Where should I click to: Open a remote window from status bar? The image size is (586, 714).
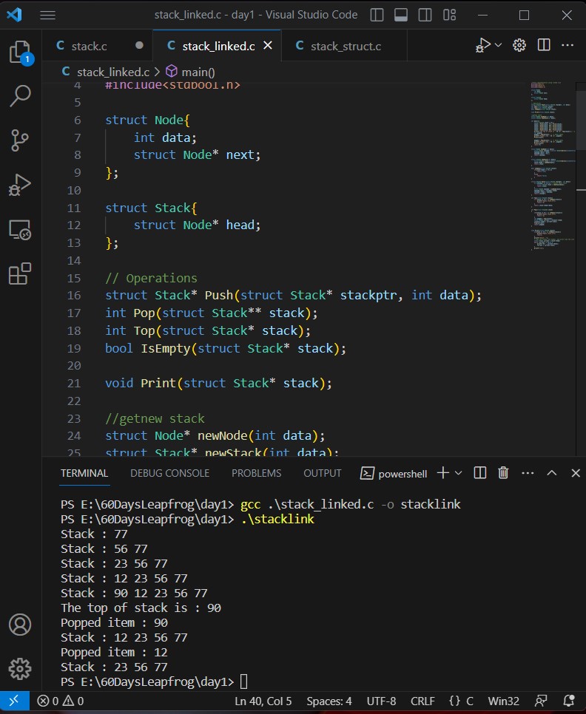pos(15,701)
